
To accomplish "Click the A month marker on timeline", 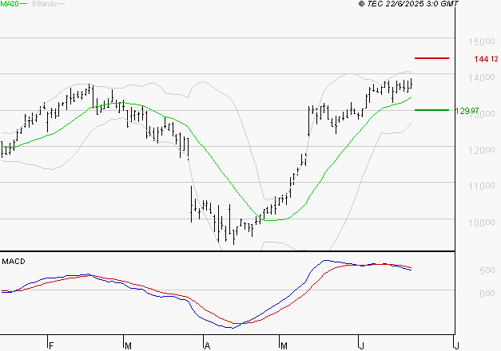I will click(208, 345).
